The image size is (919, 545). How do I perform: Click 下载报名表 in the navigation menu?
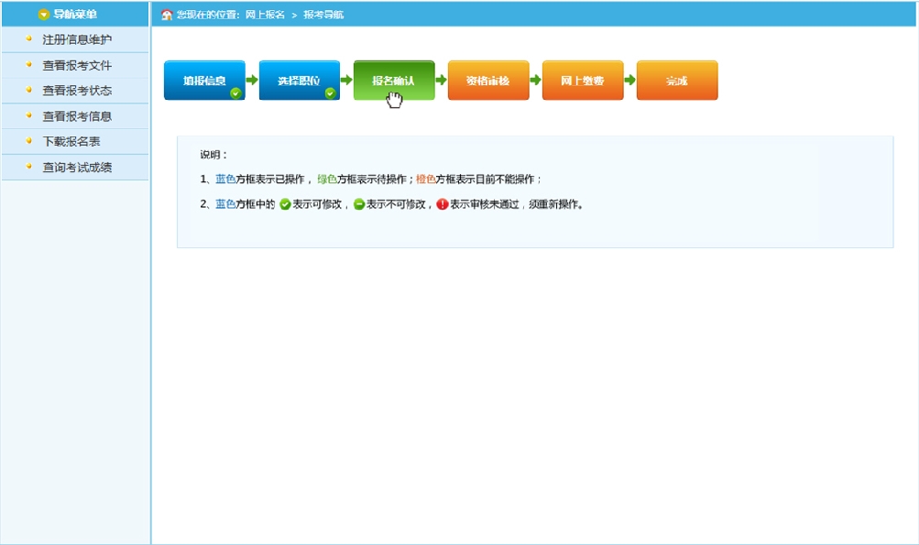click(x=71, y=142)
